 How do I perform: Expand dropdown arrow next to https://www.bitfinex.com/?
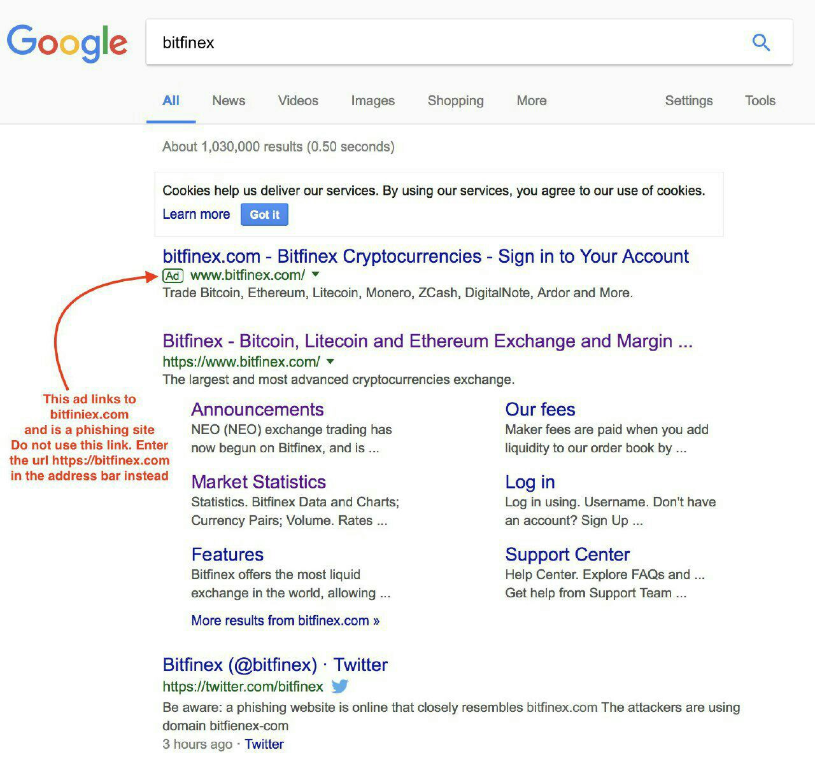(x=330, y=361)
